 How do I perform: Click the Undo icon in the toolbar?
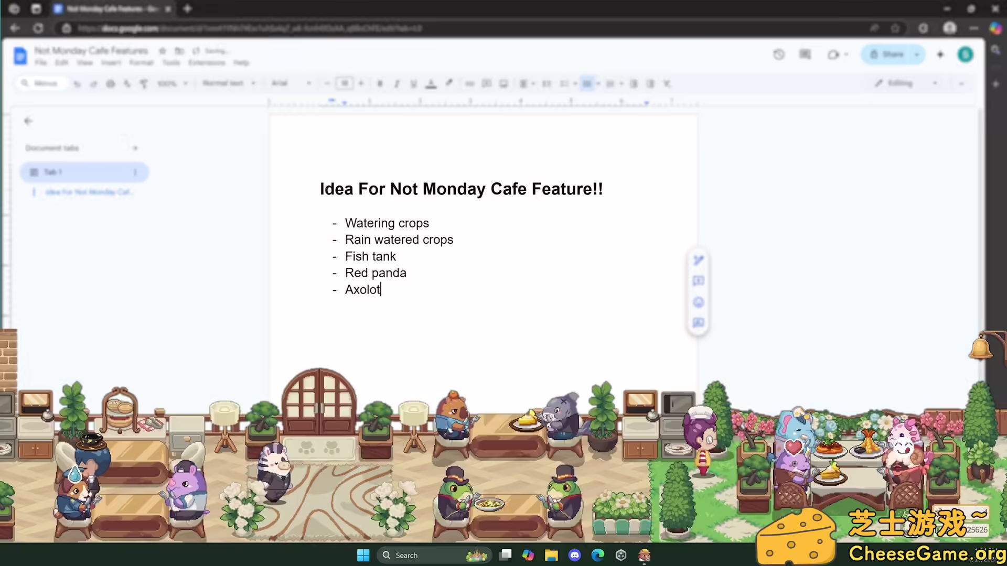pyautogui.click(x=77, y=83)
